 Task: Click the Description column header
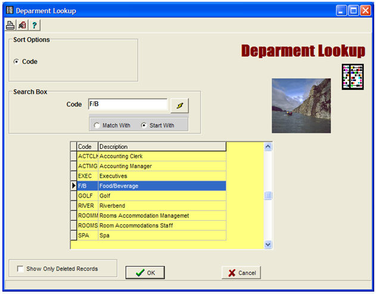[x=161, y=146]
